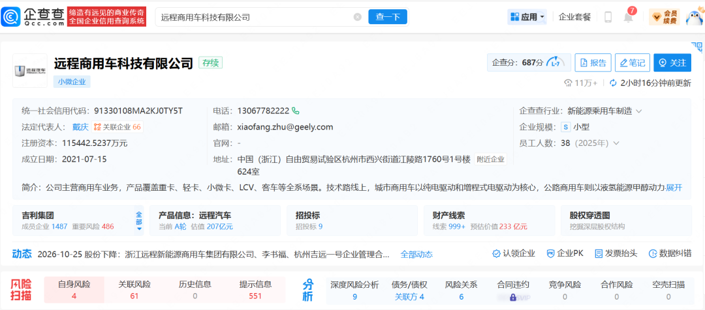Select the 关联风险 tab
The height and width of the screenshot is (310, 705).
tap(134, 290)
